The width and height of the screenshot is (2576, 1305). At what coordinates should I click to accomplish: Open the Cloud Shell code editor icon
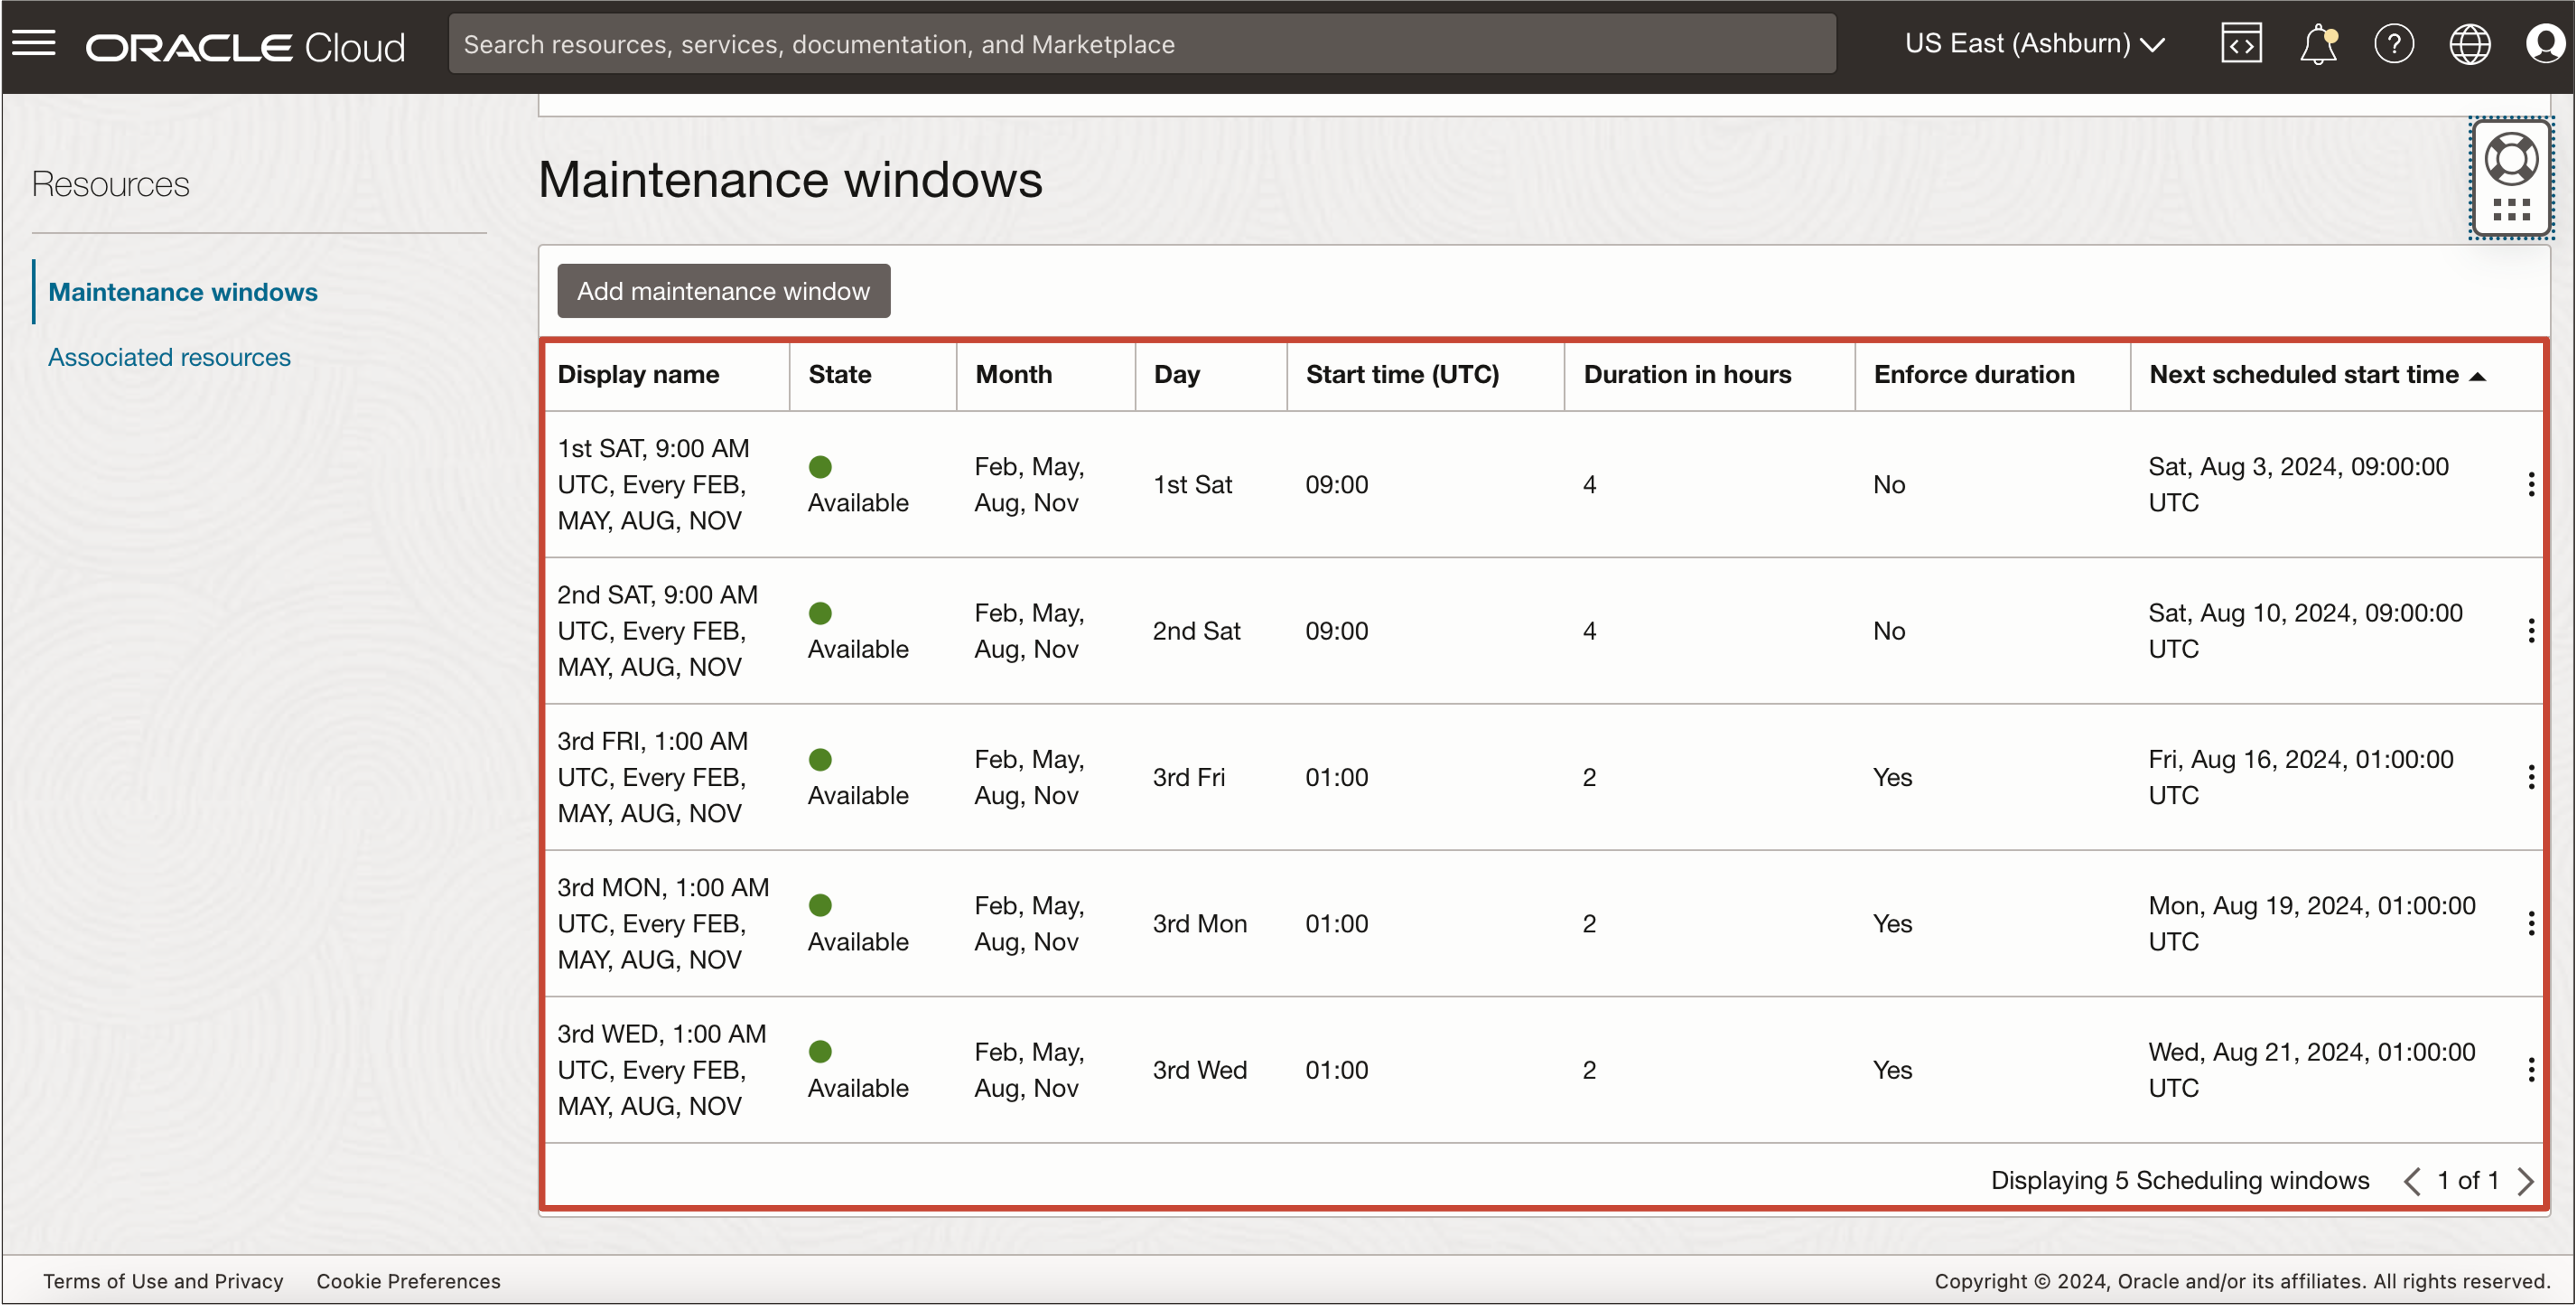click(x=2241, y=42)
